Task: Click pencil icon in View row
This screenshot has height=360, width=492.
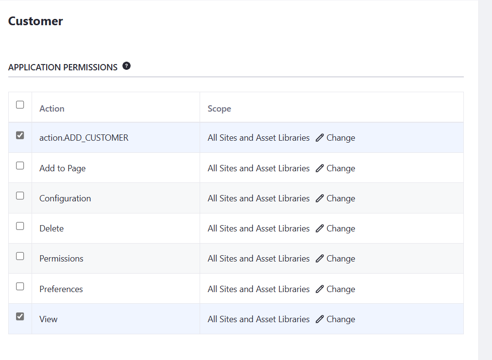Action: [x=320, y=319]
